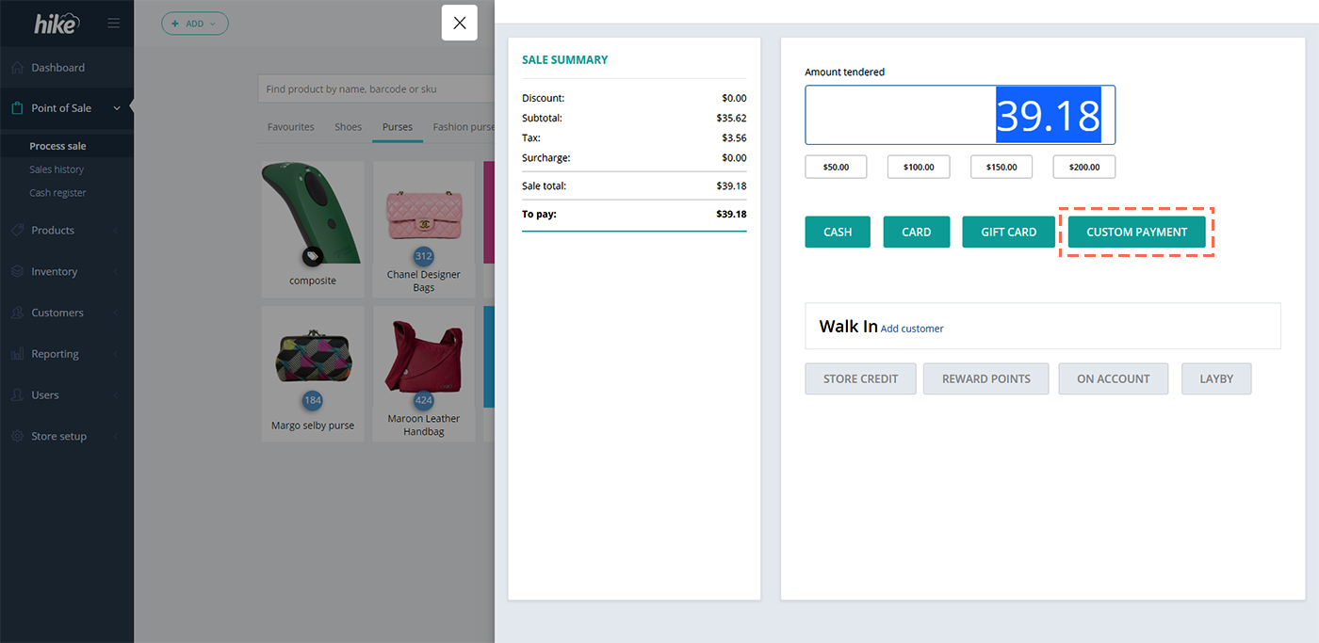The height and width of the screenshot is (643, 1319).
Task: Click the product search field
Action: (377, 89)
